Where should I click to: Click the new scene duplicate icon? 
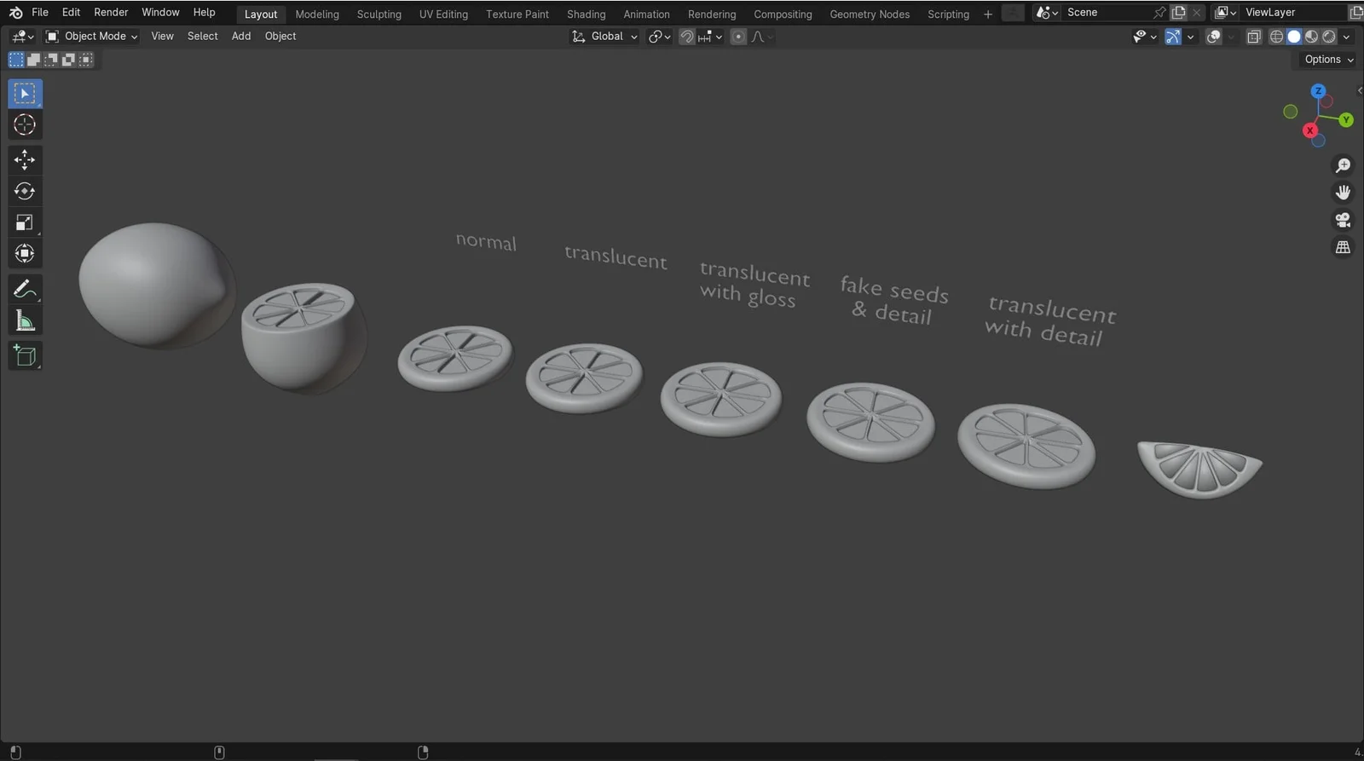[x=1179, y=13]
